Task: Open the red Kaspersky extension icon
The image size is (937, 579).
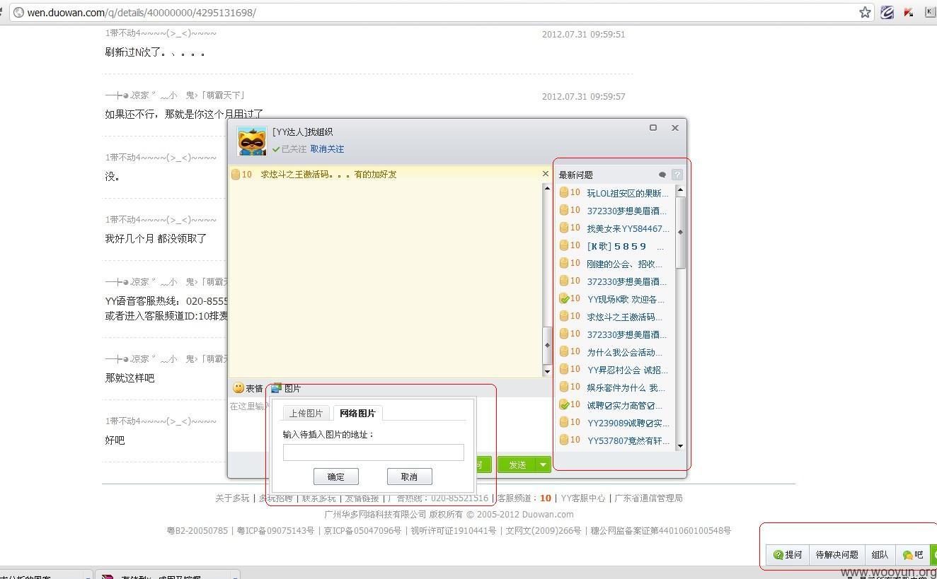Action: click(909, 12)
